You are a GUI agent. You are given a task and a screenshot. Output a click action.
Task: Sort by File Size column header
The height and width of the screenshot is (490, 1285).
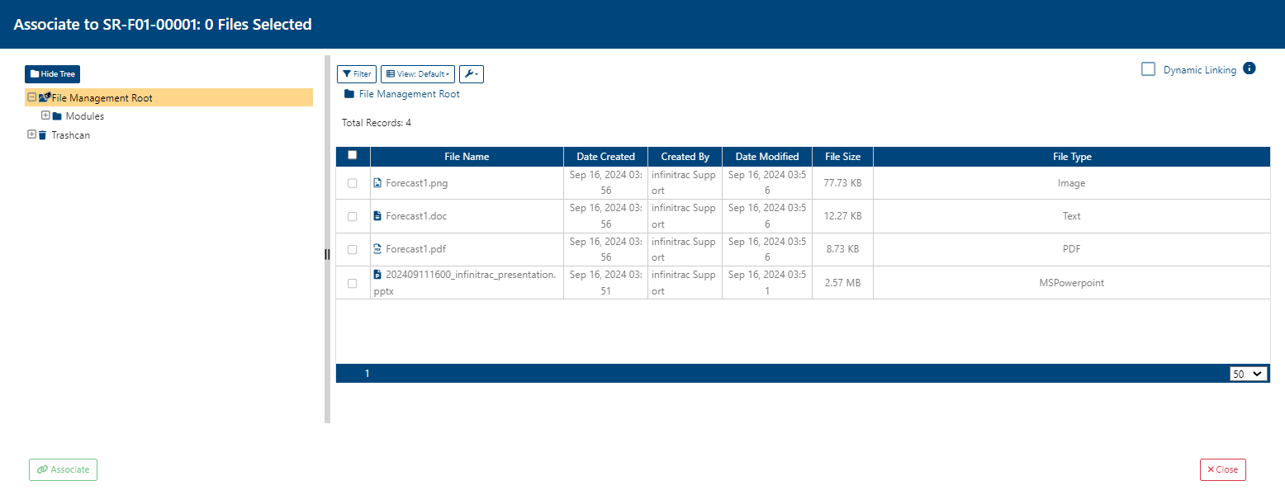[842, 157]
